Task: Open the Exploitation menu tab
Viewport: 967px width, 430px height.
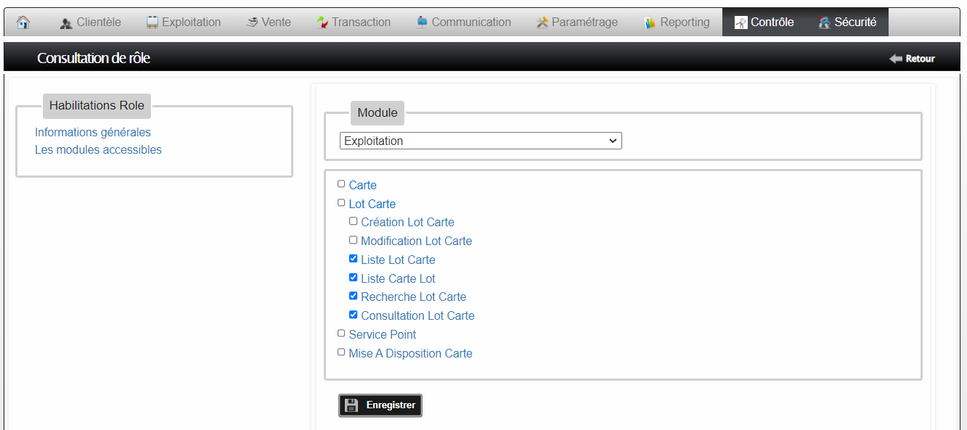Action: coord(191,22)
